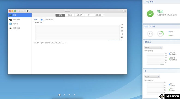Screen dimensions: 180x99
Task: Toggle the sidebar panel icon in title bar
Action: 28,11
